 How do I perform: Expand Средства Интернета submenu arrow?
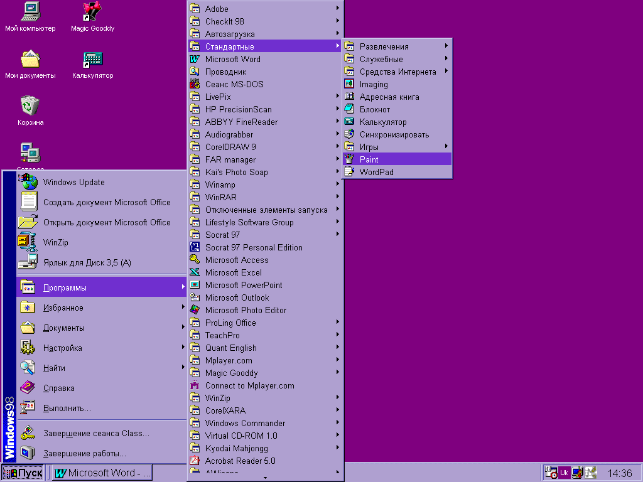pyautogui.click(x=446, y=72)
